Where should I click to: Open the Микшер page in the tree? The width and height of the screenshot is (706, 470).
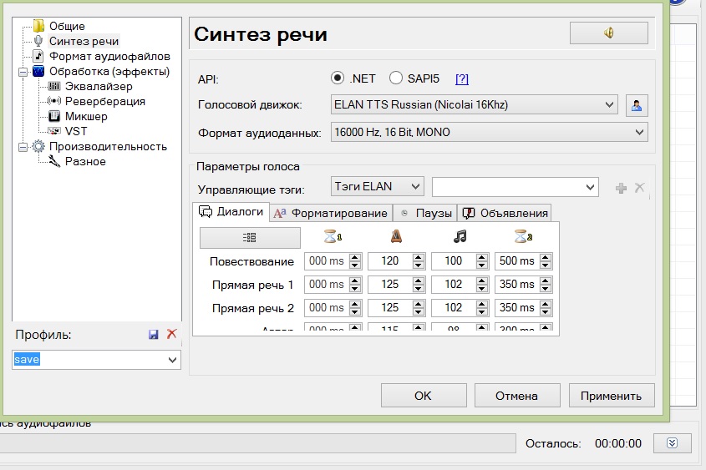point(86,117)
